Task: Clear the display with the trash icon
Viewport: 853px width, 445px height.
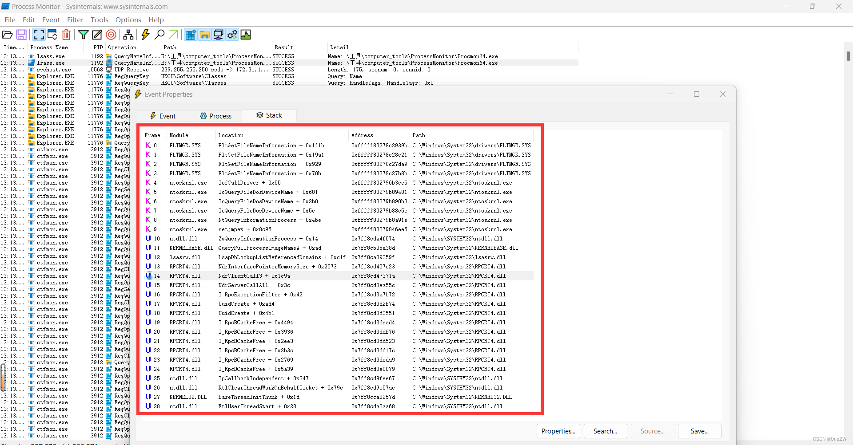Action: pyautogui.click(x=66, y=35)
